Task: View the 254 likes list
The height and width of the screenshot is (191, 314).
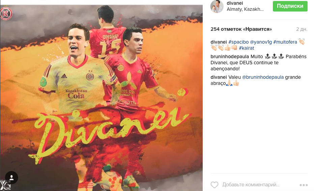Action: tap(241, 29)
